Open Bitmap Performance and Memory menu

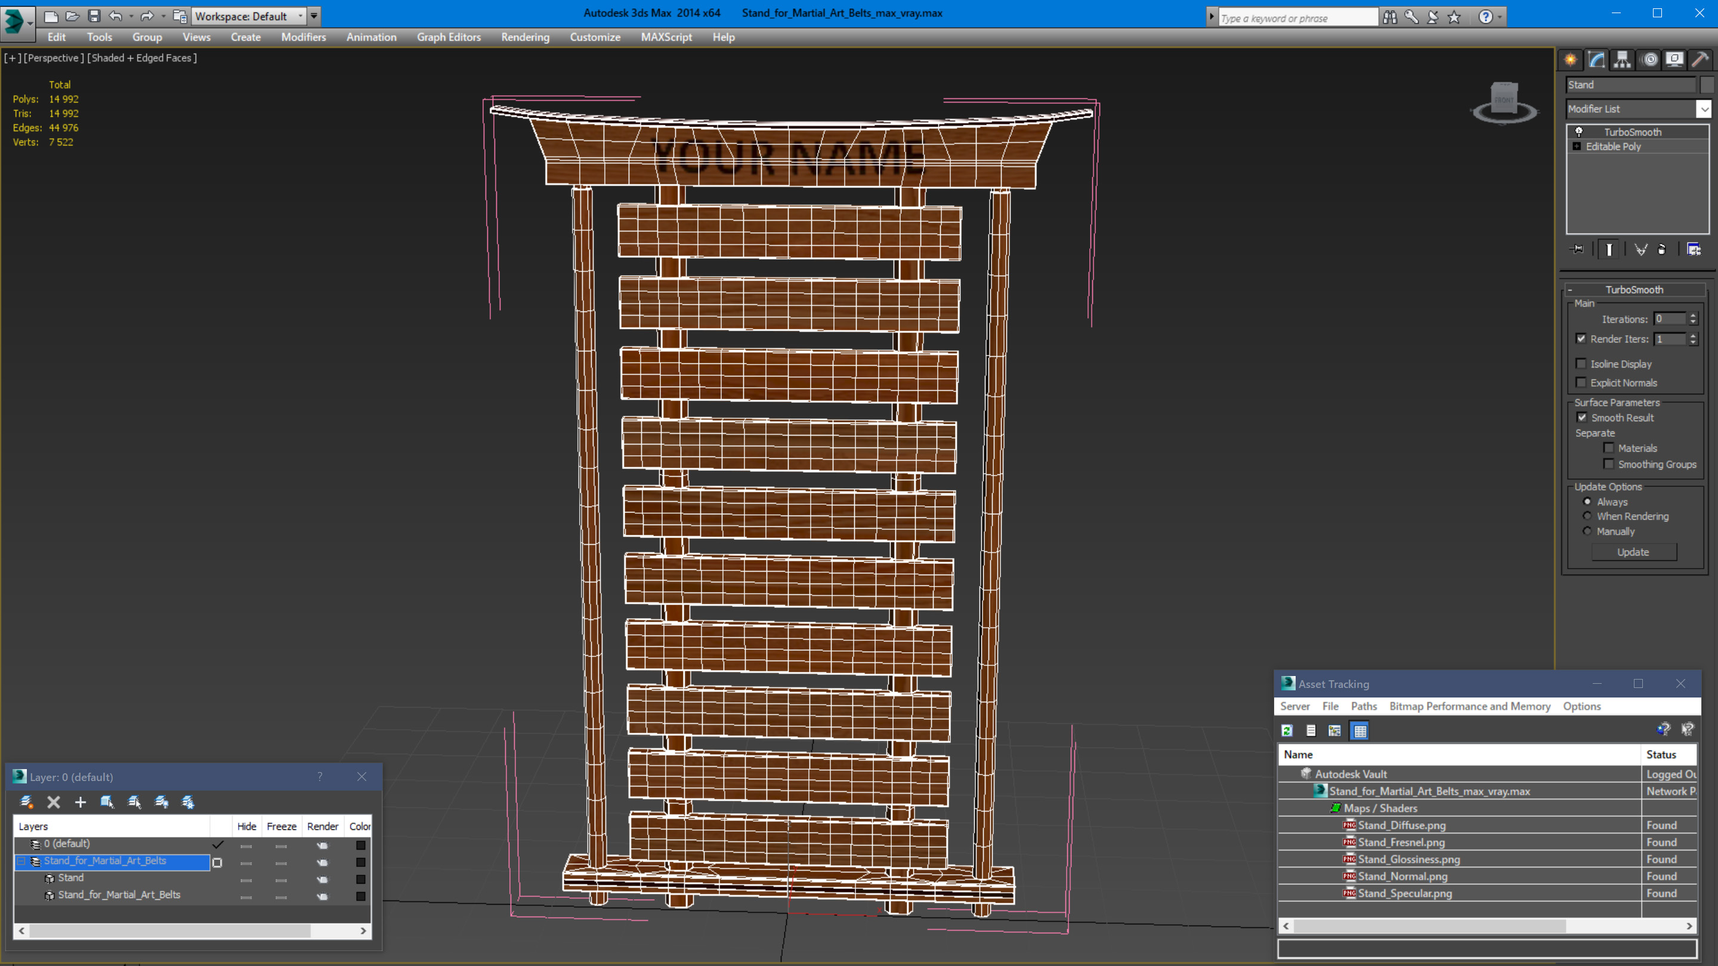1470,706
